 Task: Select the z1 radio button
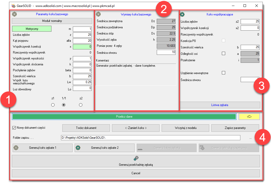point(53,105)
